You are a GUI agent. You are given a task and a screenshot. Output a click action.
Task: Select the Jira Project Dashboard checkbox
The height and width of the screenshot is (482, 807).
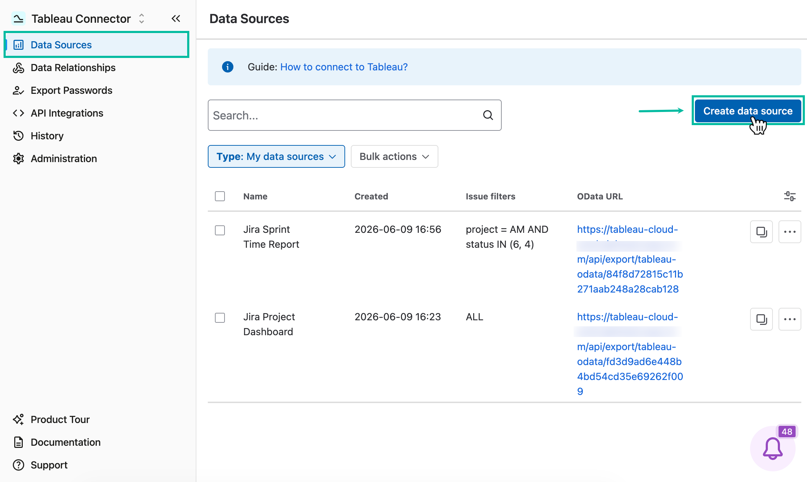tap(220, 318)
